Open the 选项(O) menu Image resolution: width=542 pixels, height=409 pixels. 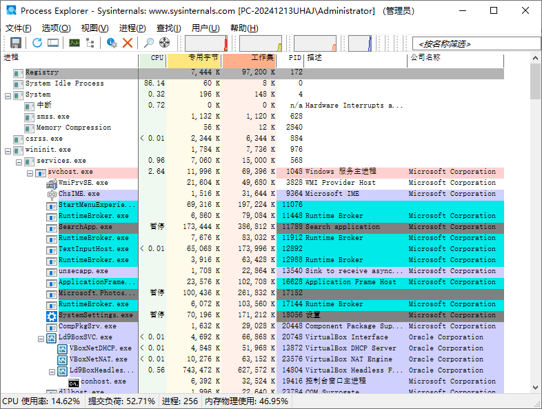(57, 28)
